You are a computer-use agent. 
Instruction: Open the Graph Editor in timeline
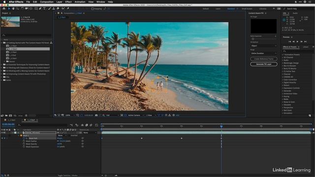(96, 125)
